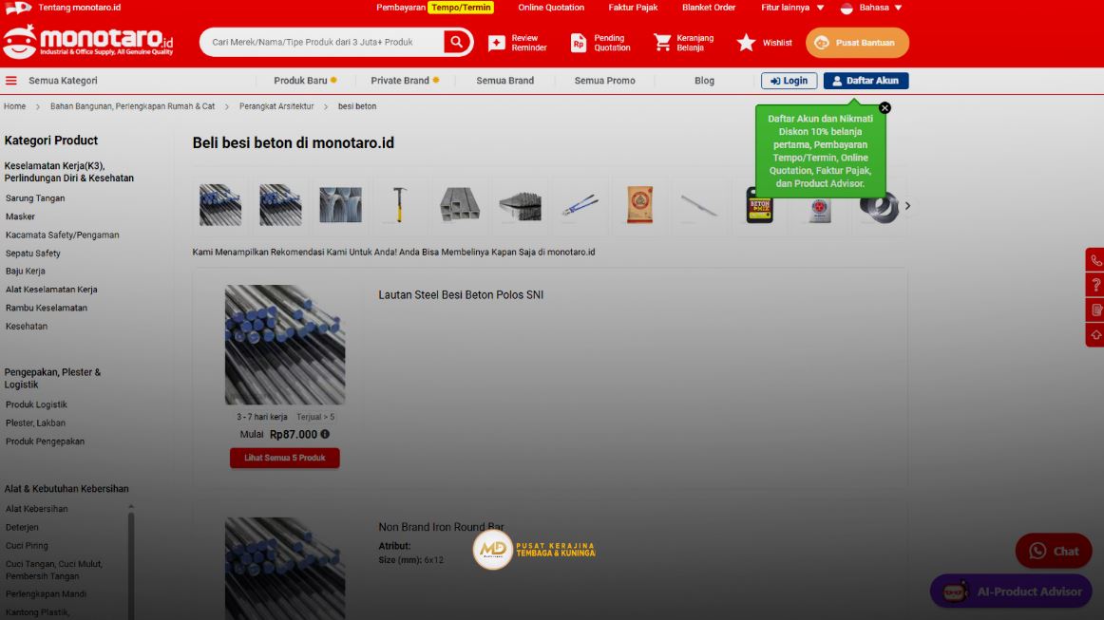
Task: Open Semua Kategori hamburger menu
Action: 11,81
